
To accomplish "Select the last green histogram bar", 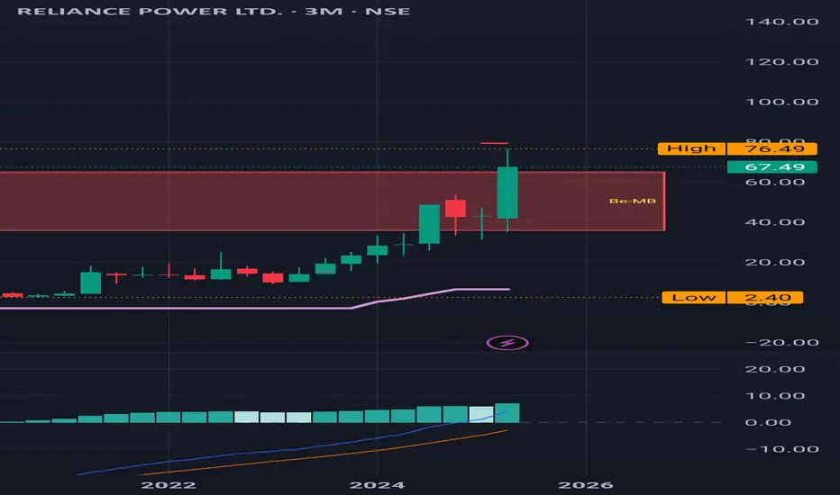I will tap(507, 413).
